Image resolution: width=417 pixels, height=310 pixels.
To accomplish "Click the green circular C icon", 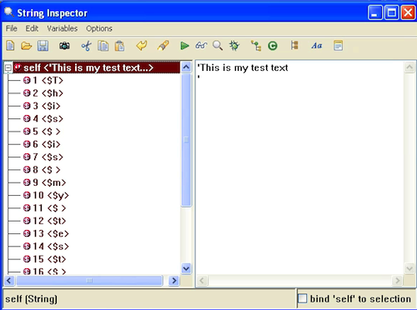I will pos(273,46).
